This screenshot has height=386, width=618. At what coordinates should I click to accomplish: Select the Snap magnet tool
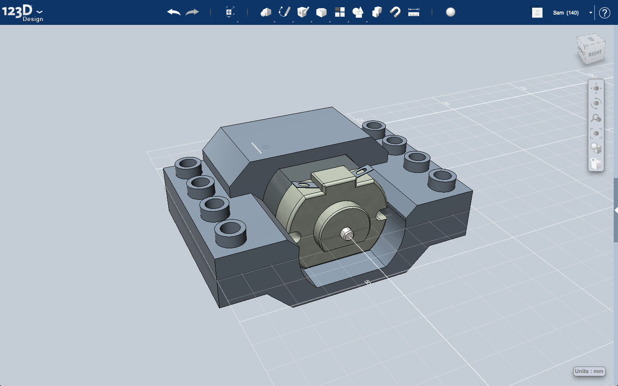tap(395, 12)
